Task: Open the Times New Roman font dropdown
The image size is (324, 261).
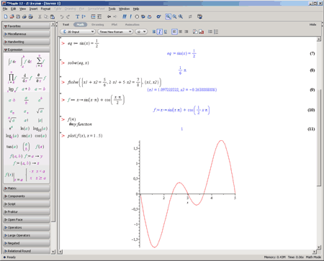Action: 115,32
